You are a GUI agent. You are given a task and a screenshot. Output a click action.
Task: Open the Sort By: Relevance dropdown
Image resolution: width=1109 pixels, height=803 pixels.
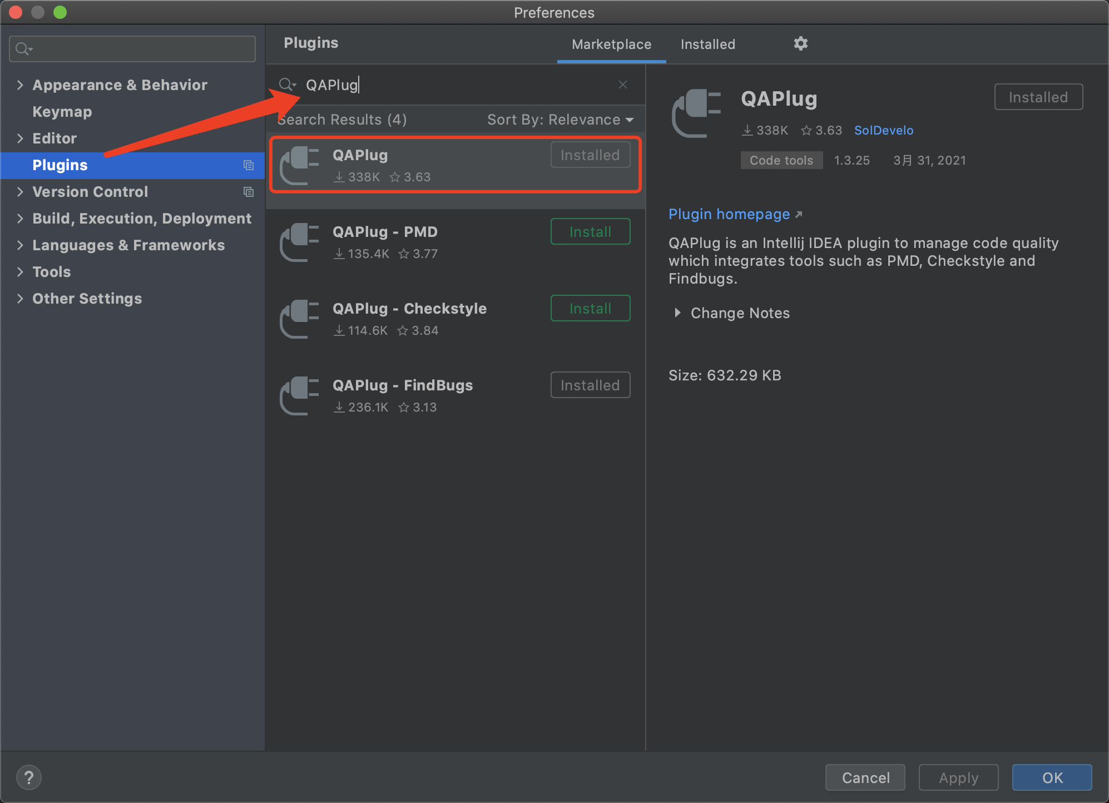(x=560, y=120)
